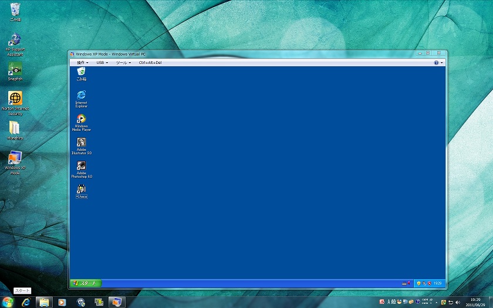493x308 pixels.
Task: Select the Adobe Photoshop 6.0 icon
Action: click(x=82, y=170)
